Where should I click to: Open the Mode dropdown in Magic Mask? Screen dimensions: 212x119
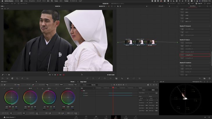click(x=143, y=98)
